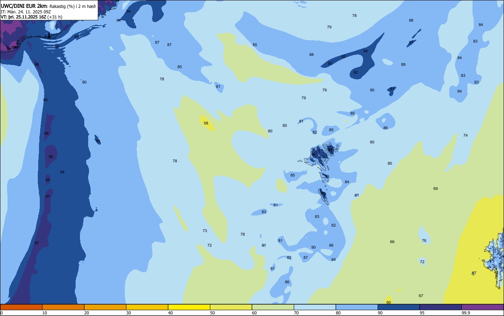Viewport: 504px width, 316px height.
Task: Click the purple legend segment above 99.9
Action: 482,307
